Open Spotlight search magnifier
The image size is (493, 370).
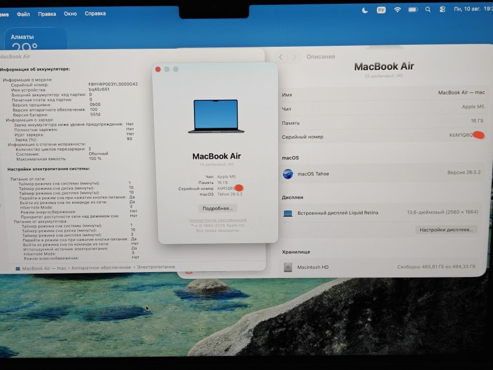tap(428, 10)
